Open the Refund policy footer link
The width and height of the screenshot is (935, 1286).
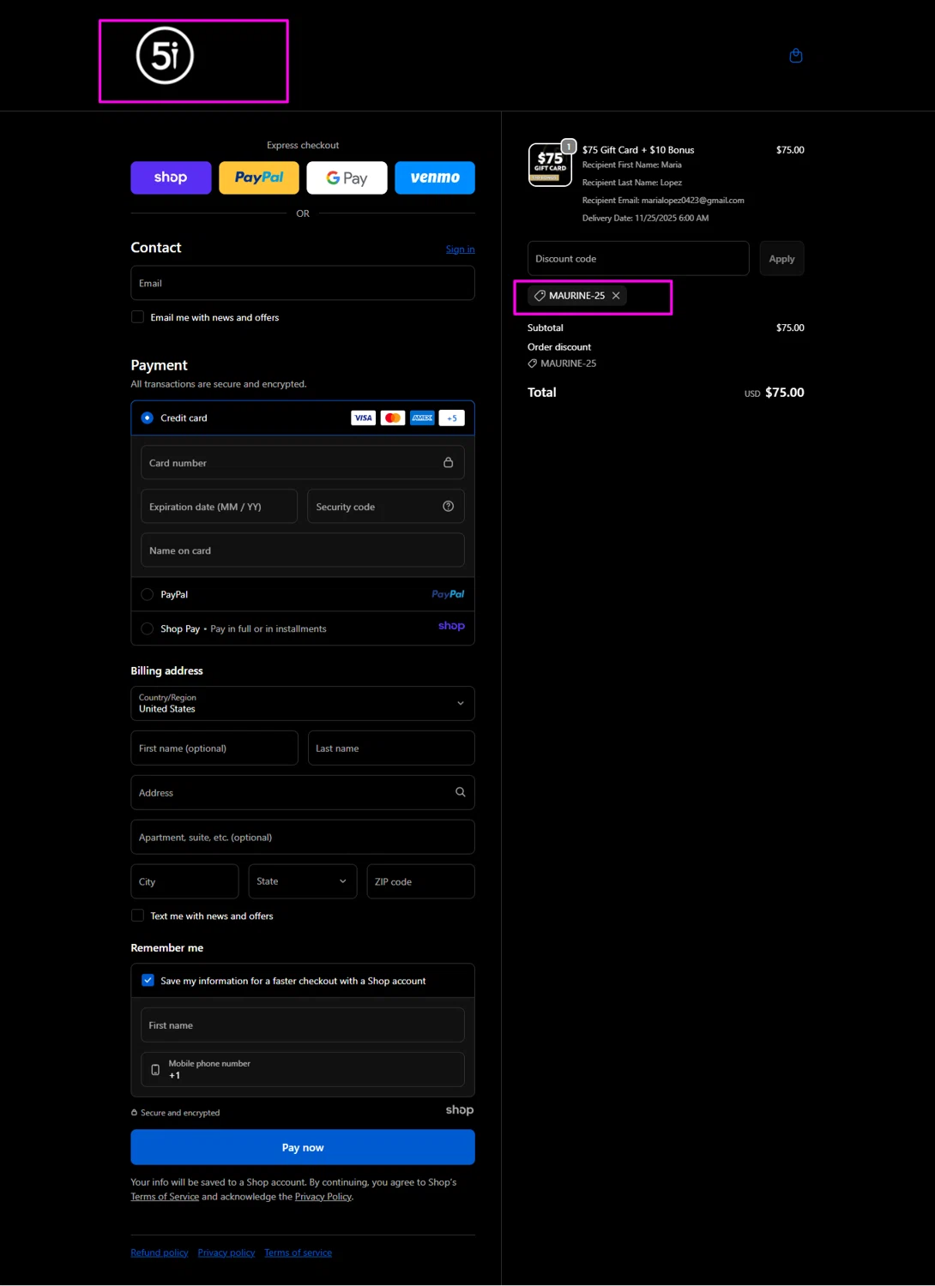tap(160, 1253)
